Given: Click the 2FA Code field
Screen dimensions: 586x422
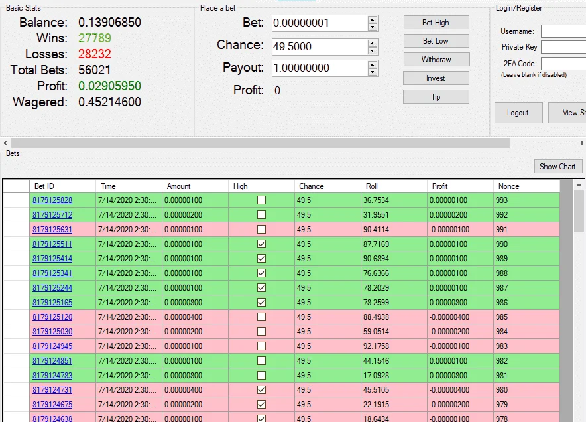Looking at the screenshot, I should (563, 64).
